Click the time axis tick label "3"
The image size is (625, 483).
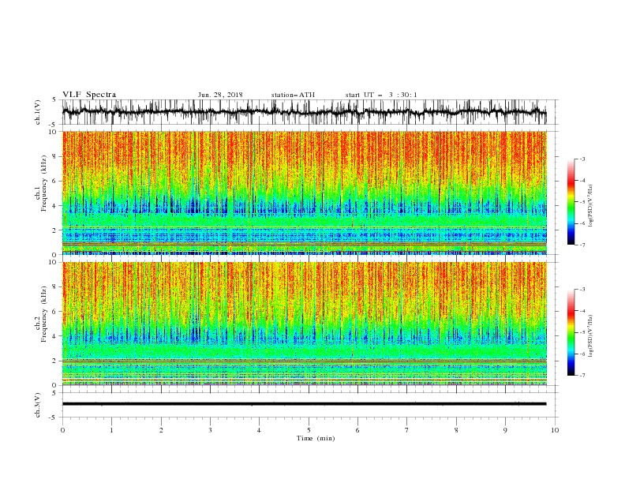[210, 430]
